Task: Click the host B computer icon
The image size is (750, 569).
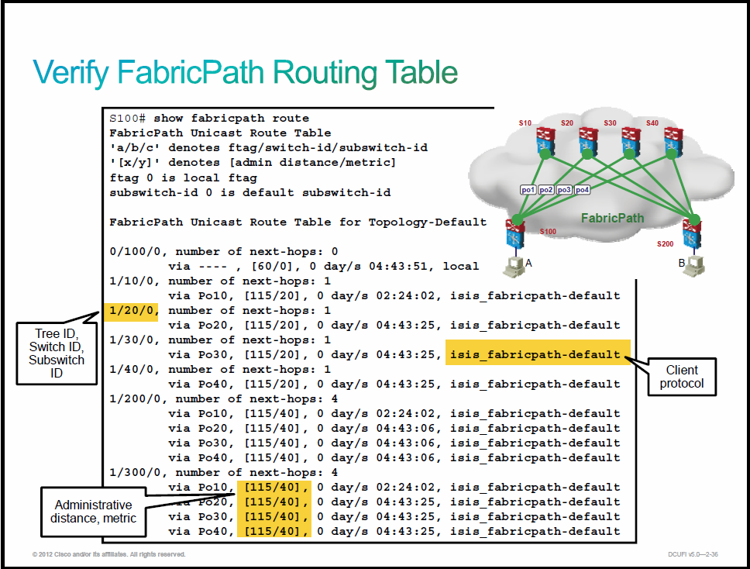Action: pos(693,266)
